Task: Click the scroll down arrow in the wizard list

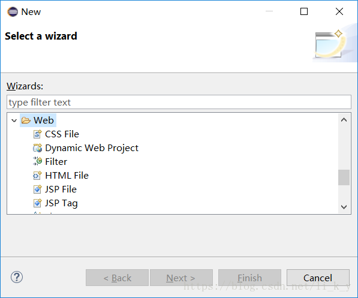Action: pos(344,207)
